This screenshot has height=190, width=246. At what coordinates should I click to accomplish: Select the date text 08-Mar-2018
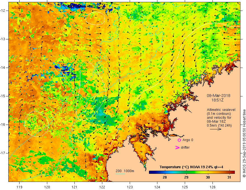click(219, 96)
